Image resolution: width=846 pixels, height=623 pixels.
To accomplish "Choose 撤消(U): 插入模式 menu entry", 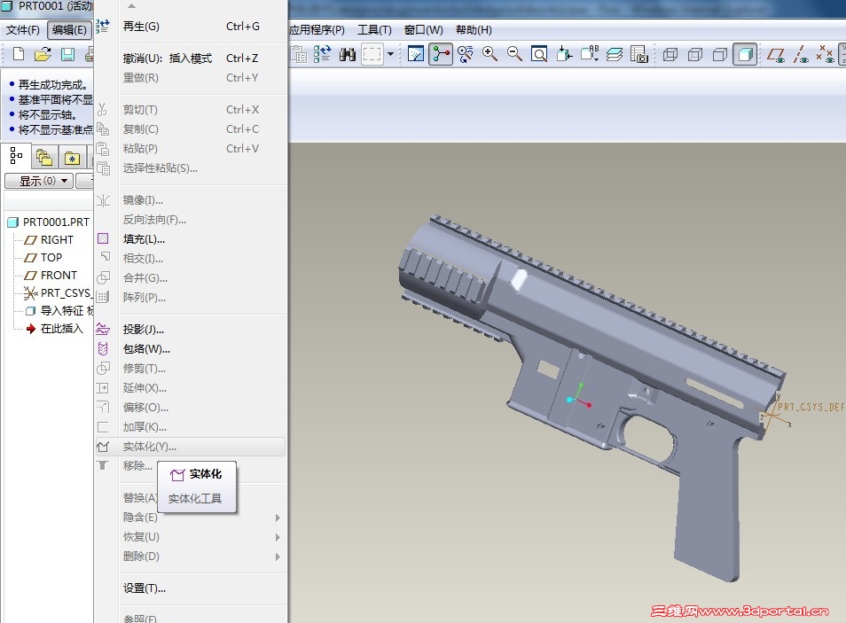I will (191, 58).
